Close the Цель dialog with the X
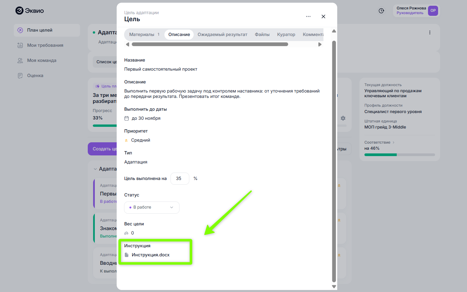The image size is (467, 292). (x=323, y=16)
